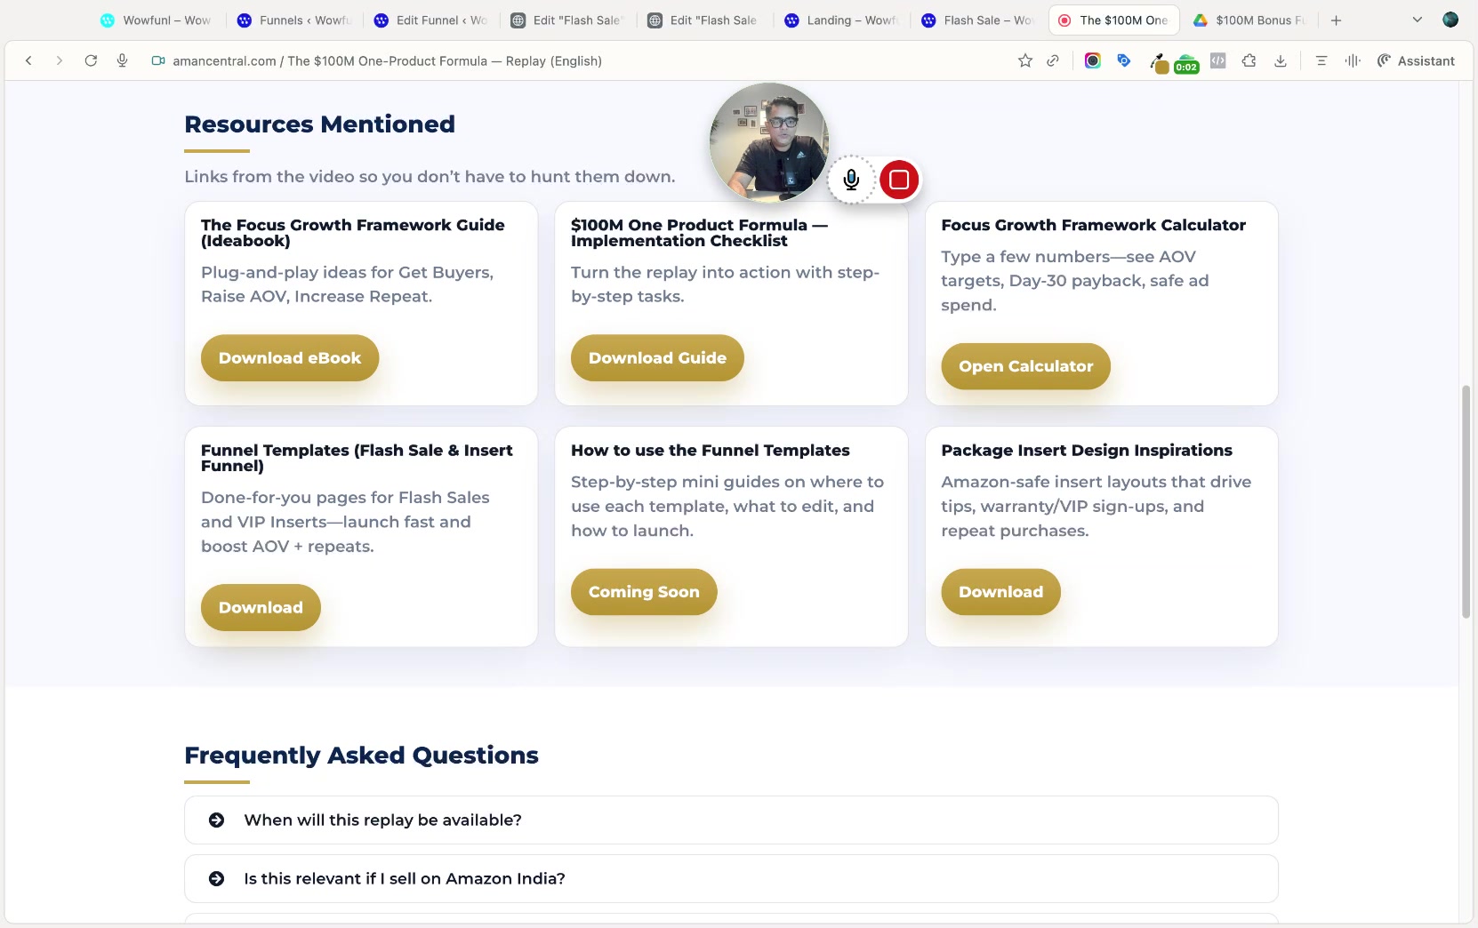
Task: Switch to the "$100M Bonus" Drive tab
Action: coord(1249,20)
